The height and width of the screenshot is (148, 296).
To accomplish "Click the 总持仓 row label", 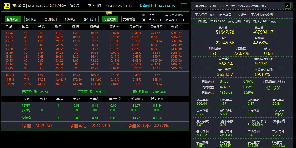I will click(x=26, y=118).
